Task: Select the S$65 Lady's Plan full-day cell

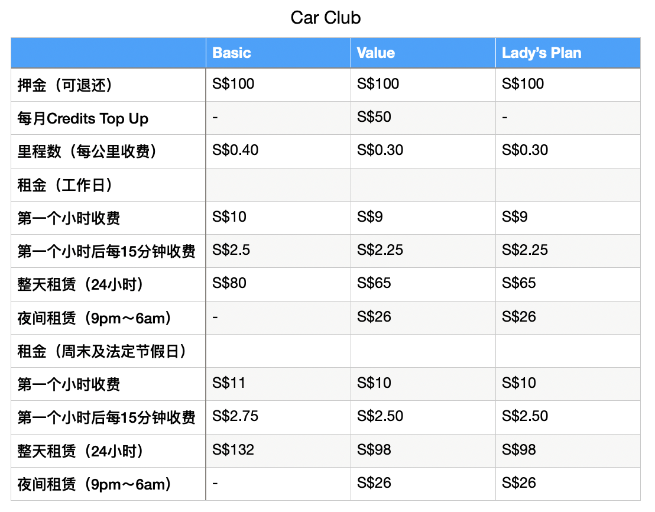Action: (x=519, y=283)
